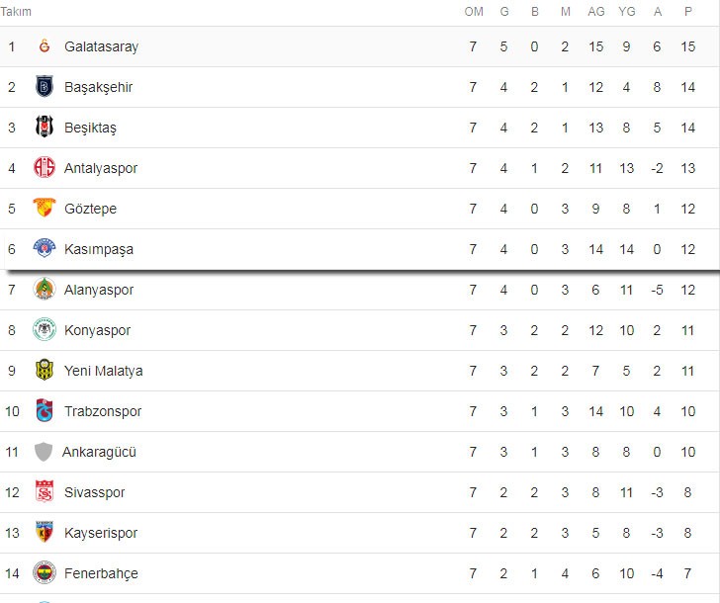
Task: Click the Antalyaspor club logo
Action: point(45,168)
